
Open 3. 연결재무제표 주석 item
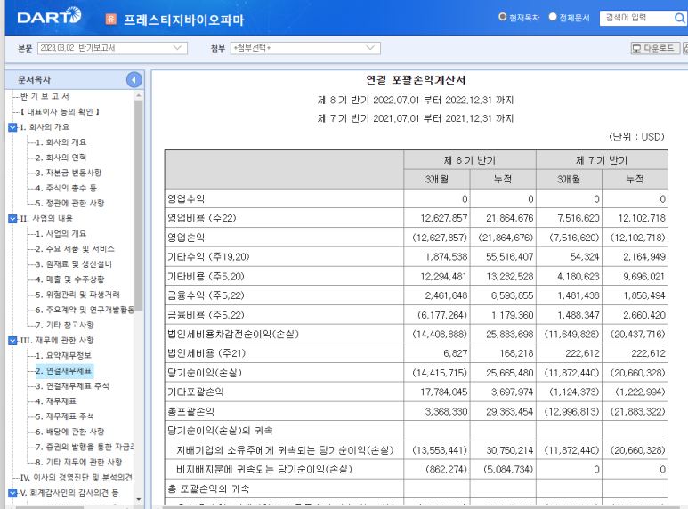[72, 386]
